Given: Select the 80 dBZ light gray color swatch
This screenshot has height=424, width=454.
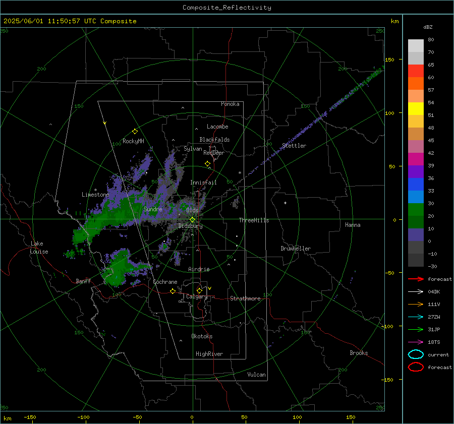Looking at the screenshot, I should point(416,45).
